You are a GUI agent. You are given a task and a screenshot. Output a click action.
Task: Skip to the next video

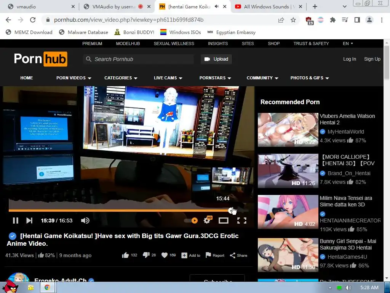click(x=29, y=221)
